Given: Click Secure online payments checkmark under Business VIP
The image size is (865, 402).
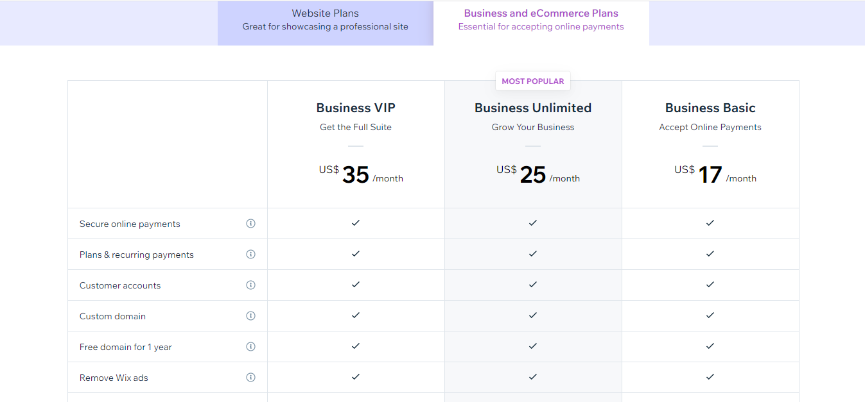Looking at the screenshot, I should click(x=356, y=223).
